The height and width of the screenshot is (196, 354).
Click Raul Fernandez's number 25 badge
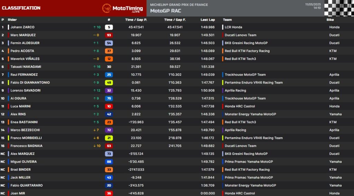109,74
